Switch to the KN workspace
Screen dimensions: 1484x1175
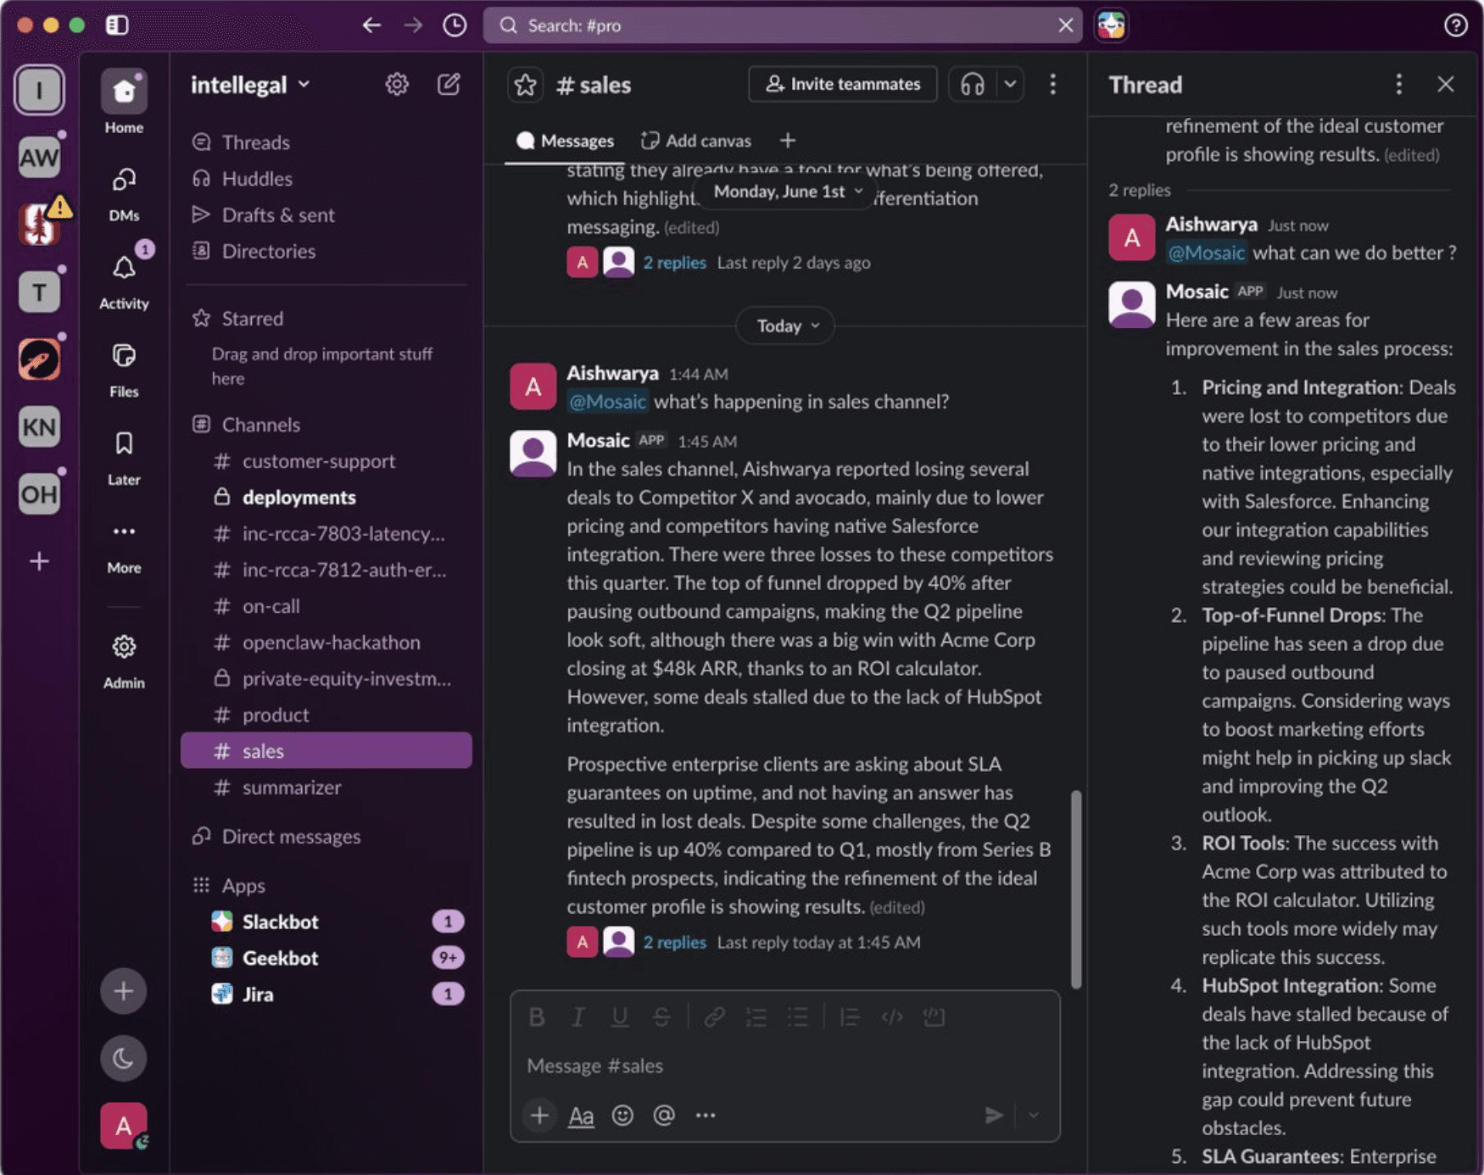39,426
